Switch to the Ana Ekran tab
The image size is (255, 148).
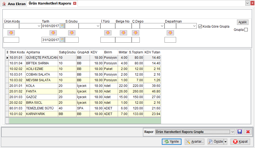pos(13,4)
